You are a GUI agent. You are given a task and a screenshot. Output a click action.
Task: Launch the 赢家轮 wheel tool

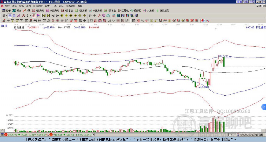(x=136, y=10)
